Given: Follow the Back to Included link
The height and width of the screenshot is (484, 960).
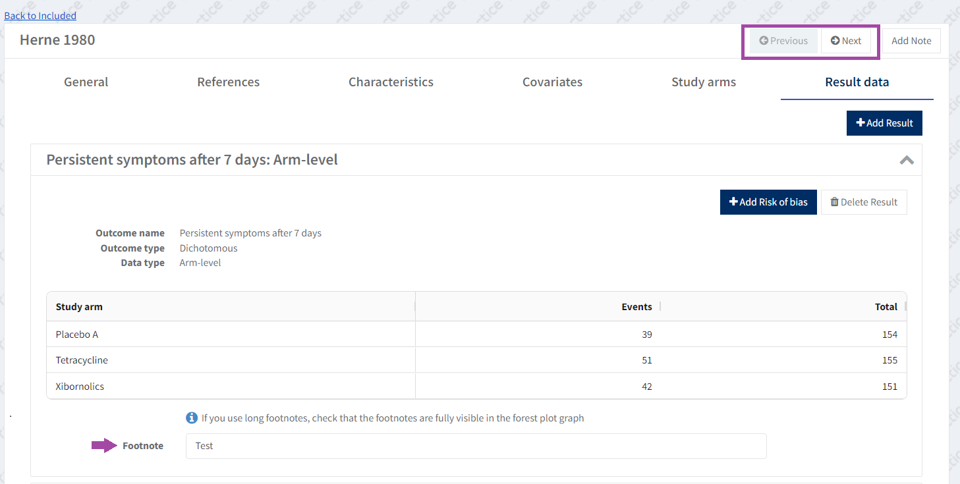Looking at the screenshot, I should tap(40, 16).
